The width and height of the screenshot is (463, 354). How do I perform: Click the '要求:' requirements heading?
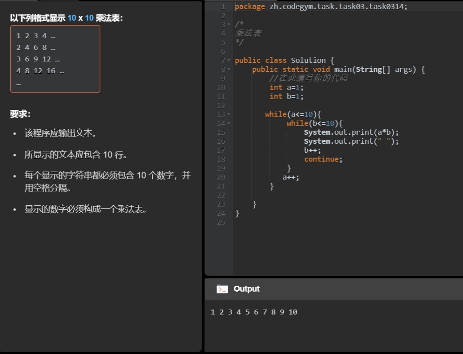coord(20,114)
